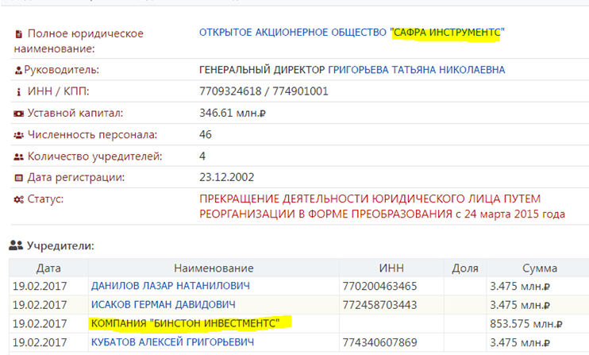Click the people icon beside Учредители heading
589x355 pixels.
click(16, 245)
